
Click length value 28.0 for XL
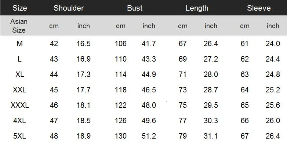tap(211, 74)
